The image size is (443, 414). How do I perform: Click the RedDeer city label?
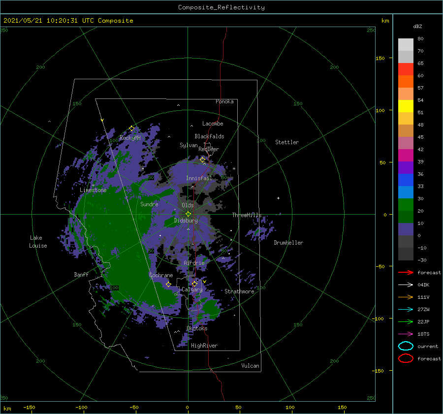tap(209, 149)
